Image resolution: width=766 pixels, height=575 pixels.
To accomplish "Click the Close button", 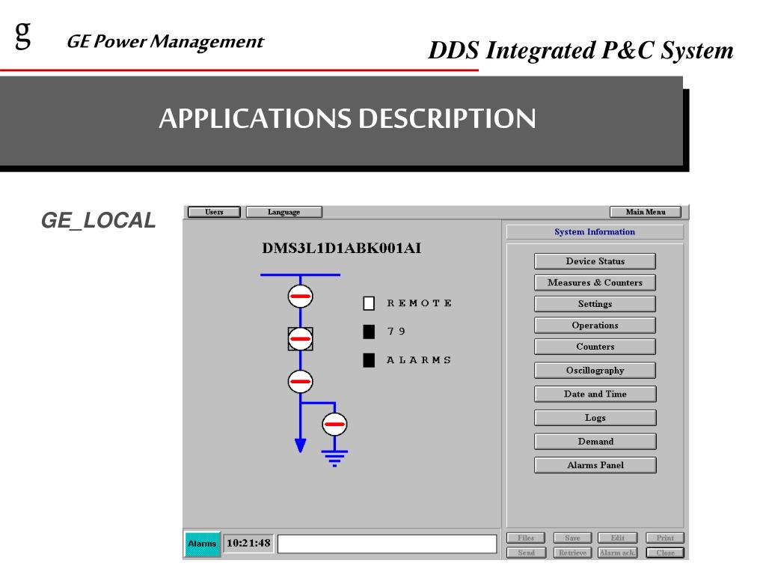I will [665, 553].
